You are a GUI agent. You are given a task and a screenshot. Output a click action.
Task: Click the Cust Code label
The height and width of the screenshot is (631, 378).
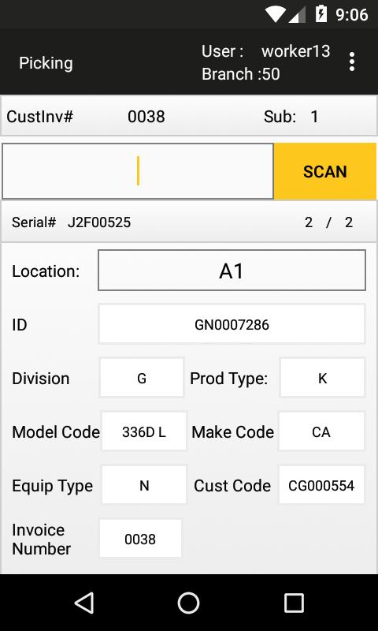232,486
